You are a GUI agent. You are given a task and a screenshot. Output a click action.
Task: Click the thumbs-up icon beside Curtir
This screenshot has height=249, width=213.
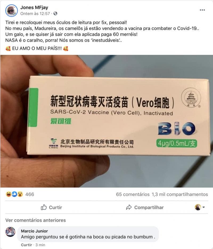click(44, 207)
